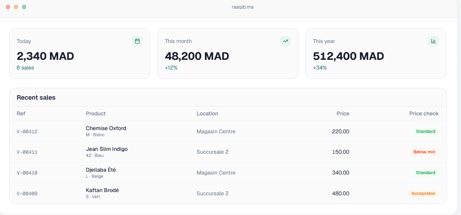Click the This year card label
This screenshot has width=461, height=215.
coord(324,41)
